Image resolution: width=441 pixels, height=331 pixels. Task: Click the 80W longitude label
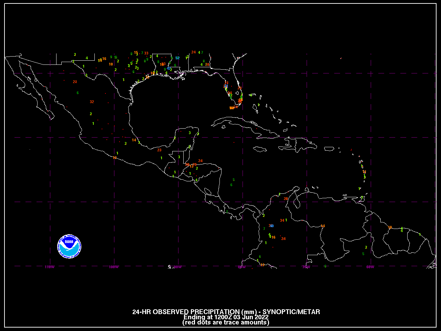[x=242, y=267]
